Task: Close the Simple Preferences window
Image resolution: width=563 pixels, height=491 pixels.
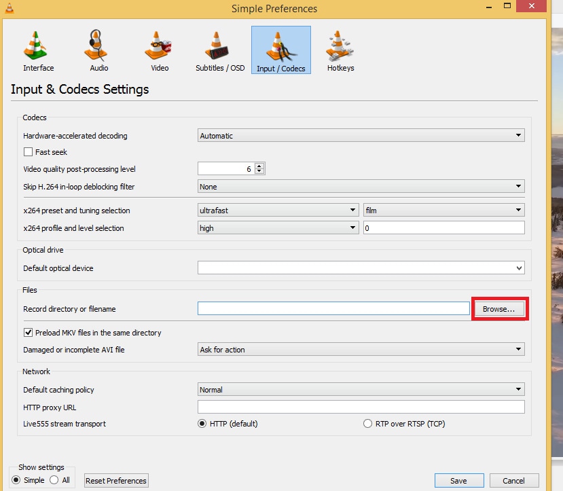Action: pyautogui.click(x=532, y=6)
